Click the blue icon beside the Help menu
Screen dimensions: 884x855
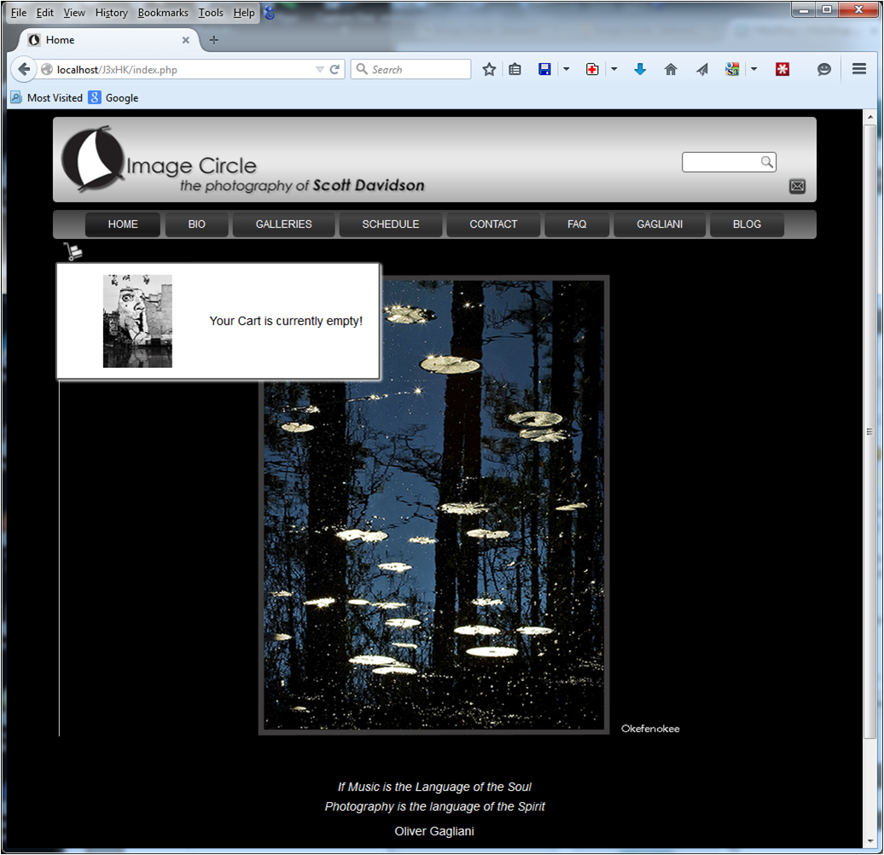(x=270, y=13)
